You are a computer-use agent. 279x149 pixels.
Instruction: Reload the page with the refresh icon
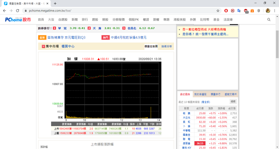pyautogui.click(x=17, y=11)
